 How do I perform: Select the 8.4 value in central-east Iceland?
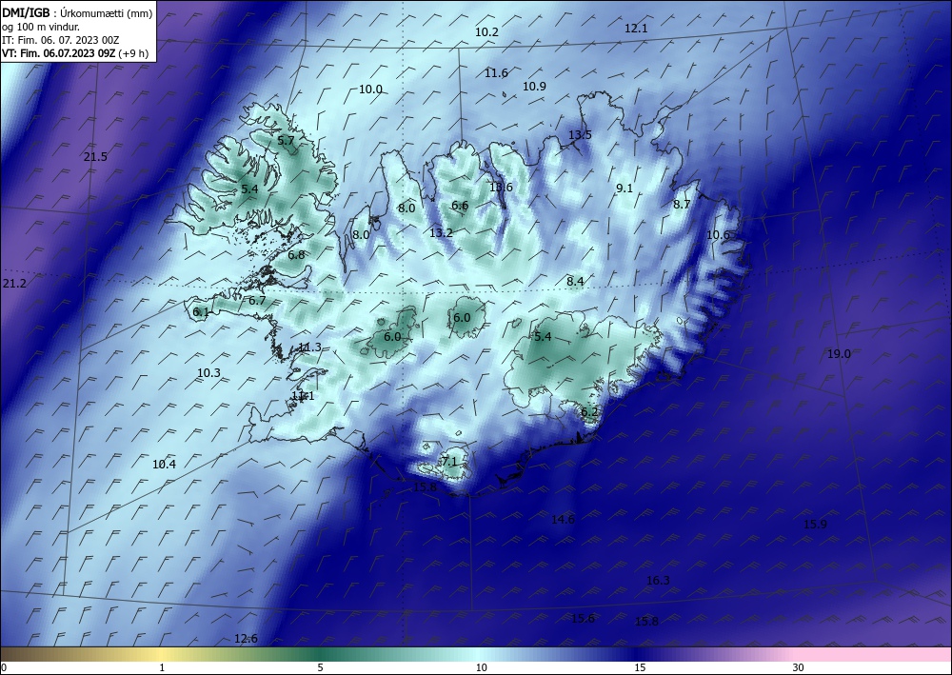[575, 281]
